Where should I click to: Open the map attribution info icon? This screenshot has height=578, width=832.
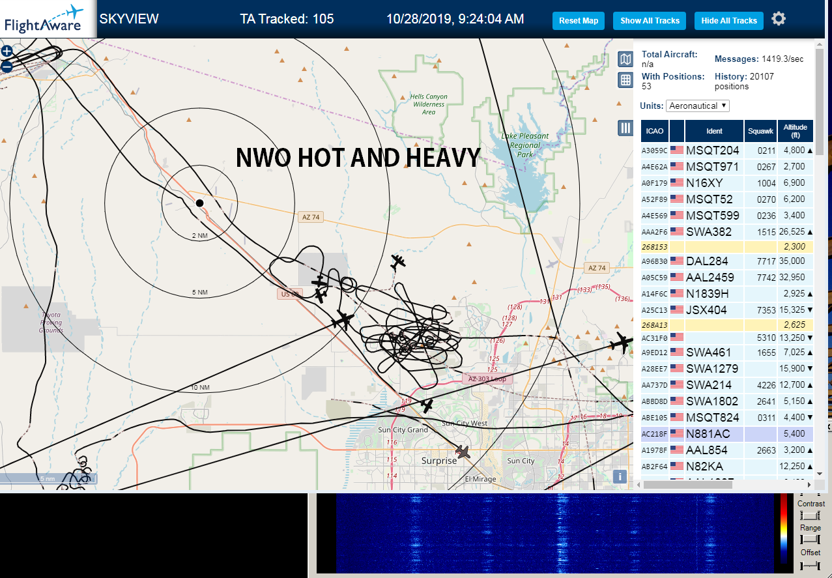620,476
